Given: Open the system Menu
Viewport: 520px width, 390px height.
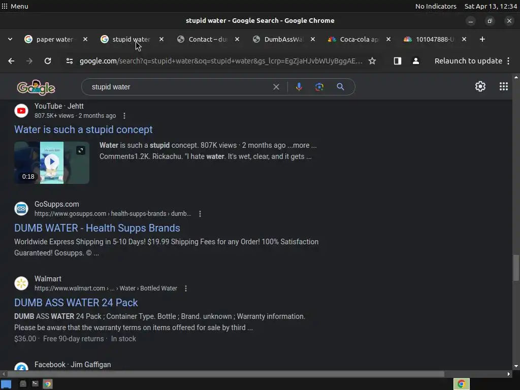Looking at the screenshot, I should [x=15, y=6].
